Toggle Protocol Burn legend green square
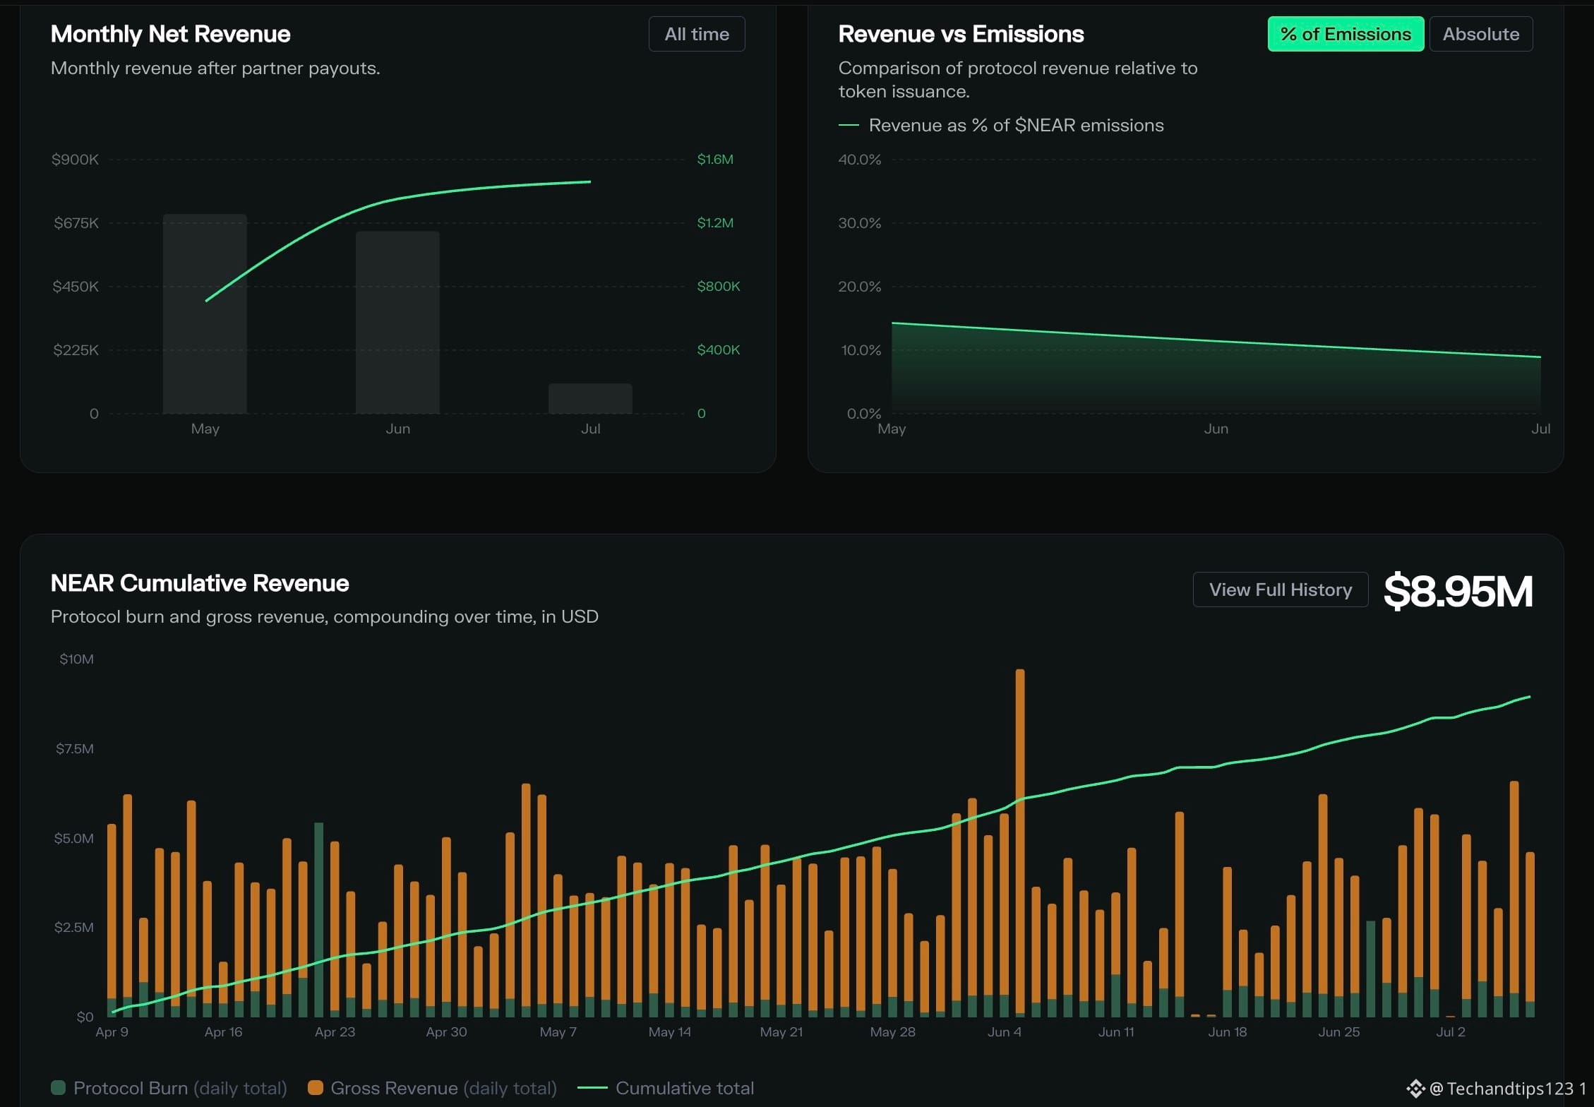Screen dimensions: 1594x1107 (x=59, y=1088)
